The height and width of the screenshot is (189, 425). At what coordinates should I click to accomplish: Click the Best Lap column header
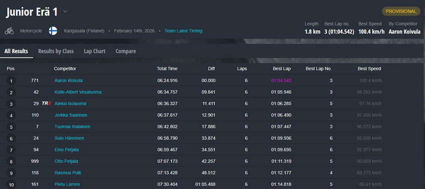pyautogui.click(x=281, y=69)
